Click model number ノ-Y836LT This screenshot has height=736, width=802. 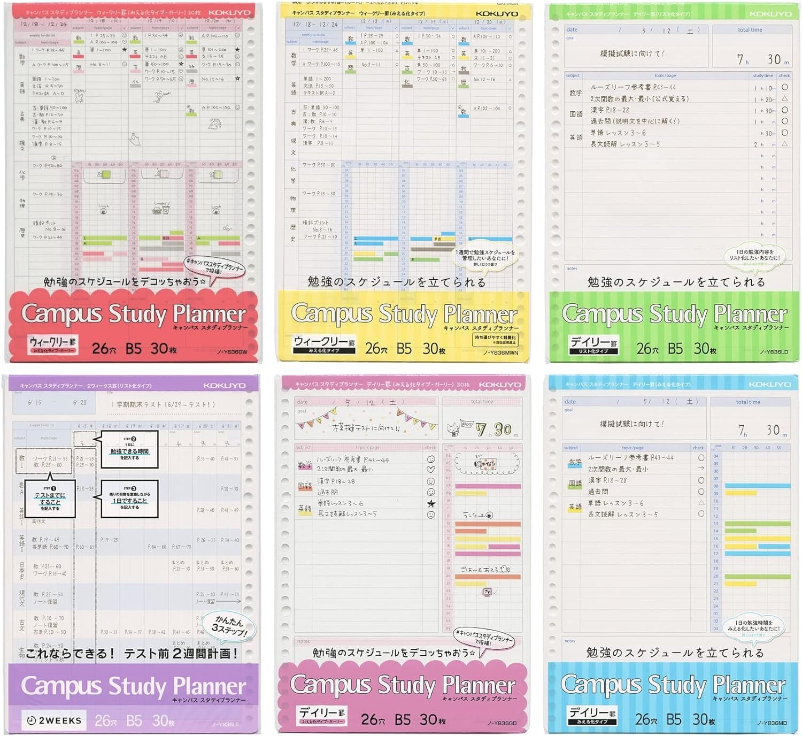tap(225, 724)
